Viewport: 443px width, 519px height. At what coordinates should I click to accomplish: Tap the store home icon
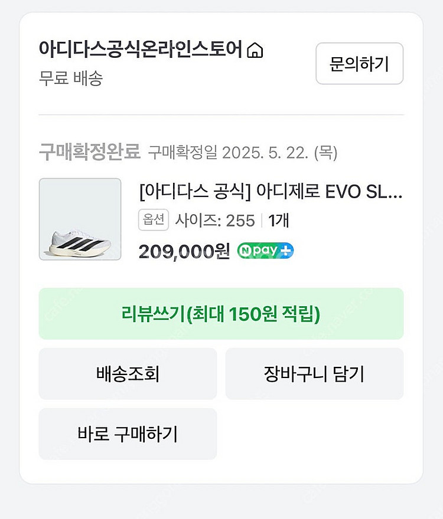pyautogui.click(x=255, y=51)
